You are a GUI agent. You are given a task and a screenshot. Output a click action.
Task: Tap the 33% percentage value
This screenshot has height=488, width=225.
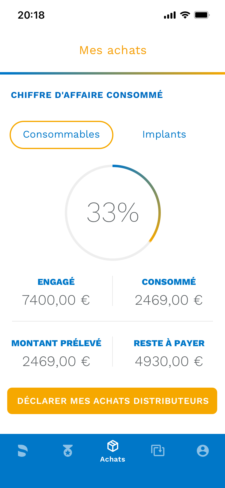pyautogui.click(x=113, y=213)
